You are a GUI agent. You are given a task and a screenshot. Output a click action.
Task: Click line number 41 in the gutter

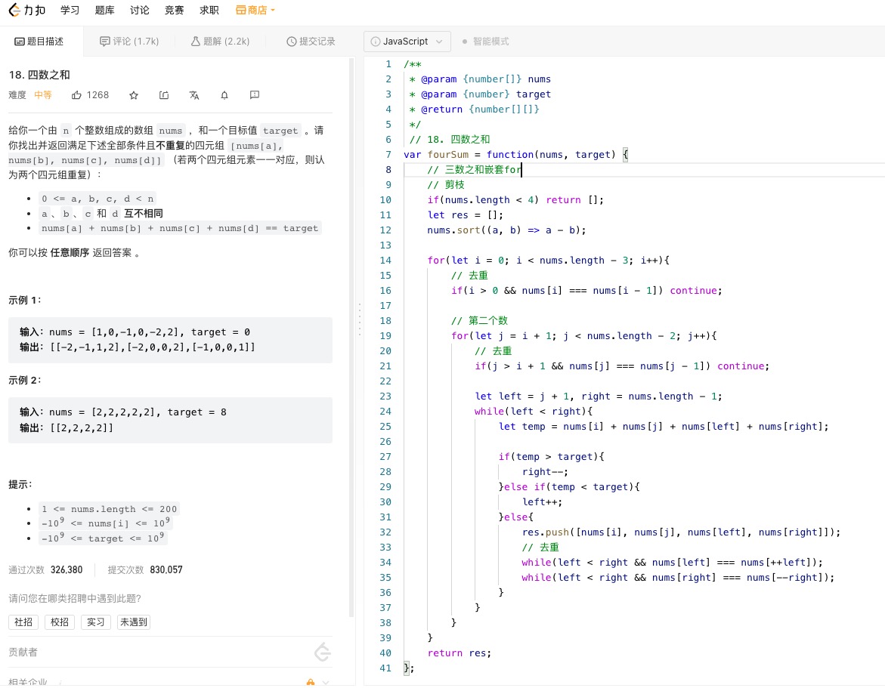385,668
